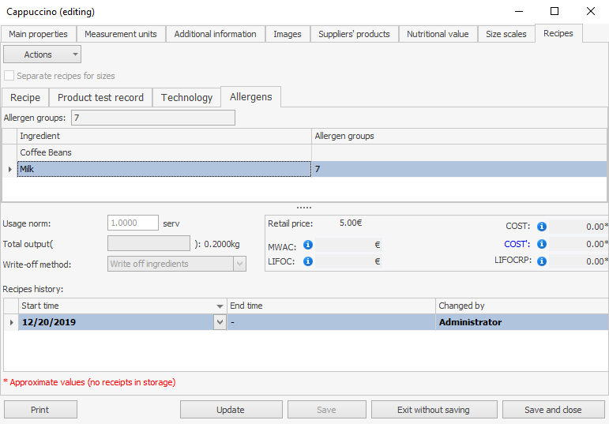Click the Allergen groups input field
Image resolution: width=609 pixels, height=424 pixels.
tap(152, 118)
